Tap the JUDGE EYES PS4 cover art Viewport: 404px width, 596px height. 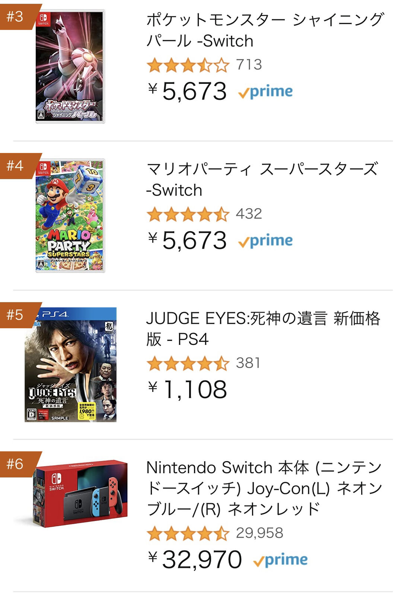[x=71, y=365]
